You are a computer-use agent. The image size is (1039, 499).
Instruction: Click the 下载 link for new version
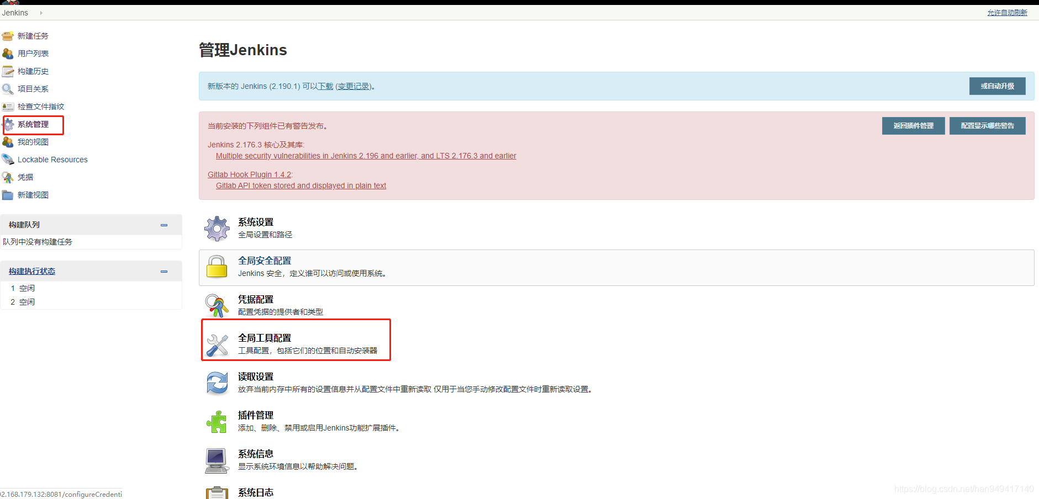click(325, 86)
